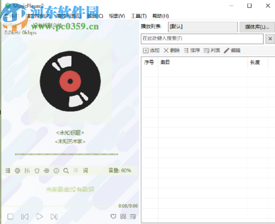Click the main menu three-line icon
275x224 pixels.
click(x=47, y=170)
